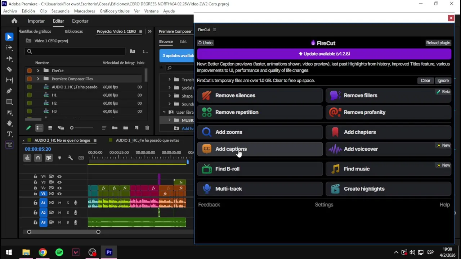Expand the MUSIC folder
461x259 pixels.
click(x=169, y=120)
